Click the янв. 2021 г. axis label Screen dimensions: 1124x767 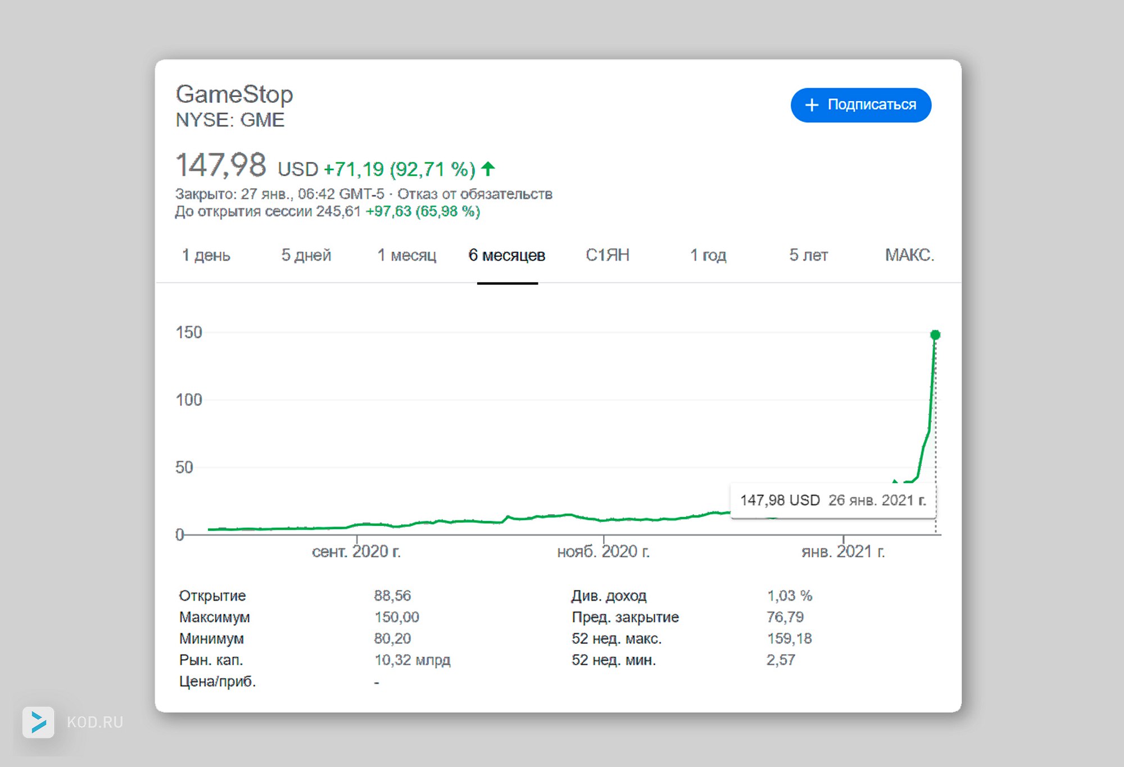(843, 552)
